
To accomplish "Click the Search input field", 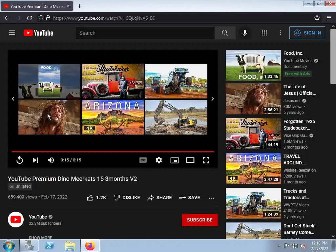I will coord(145,33).
